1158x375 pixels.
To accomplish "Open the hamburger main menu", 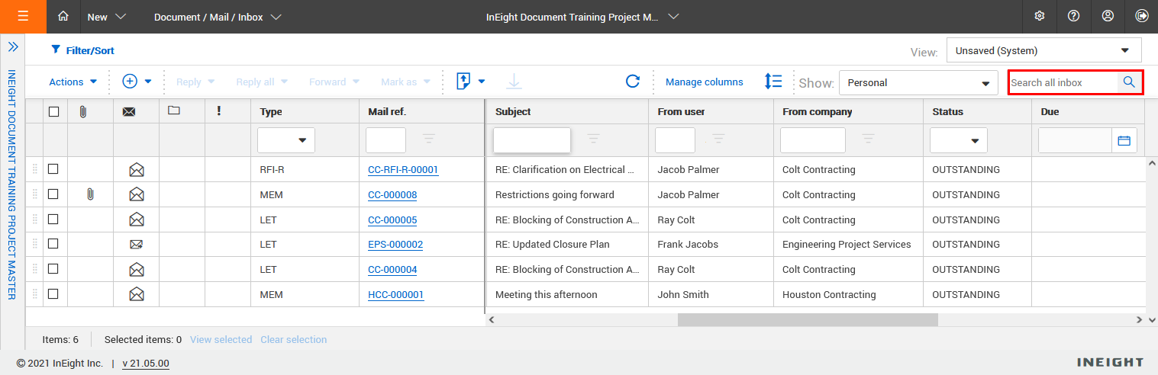I will click(x=23, y=16).
